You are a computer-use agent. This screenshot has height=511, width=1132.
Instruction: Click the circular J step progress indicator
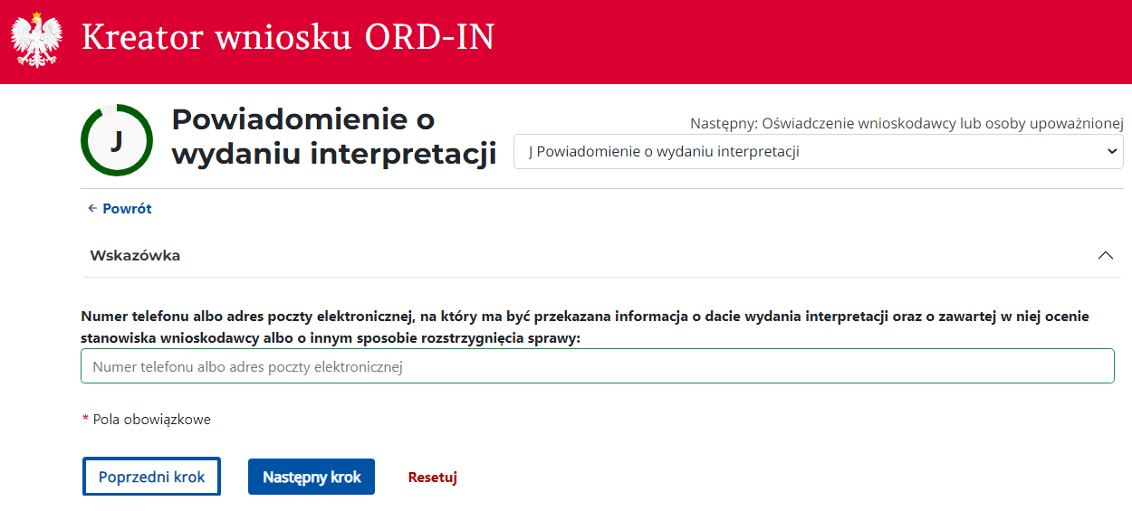click(117, 141)
